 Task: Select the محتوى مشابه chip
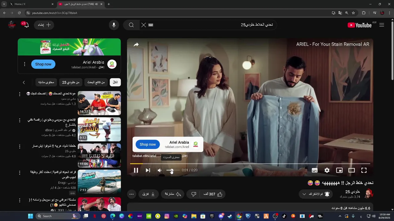pyautogui.click(x=46, y=82)
